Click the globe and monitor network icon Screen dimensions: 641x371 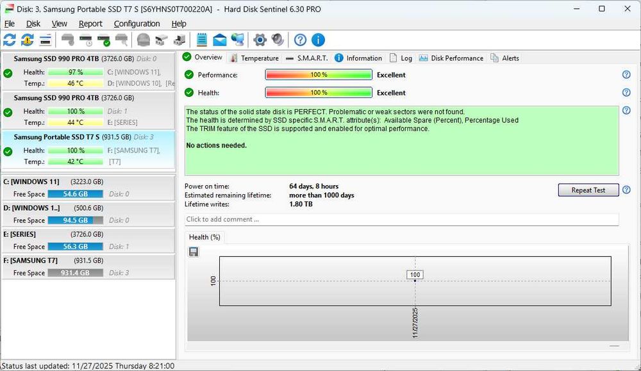(x=238, y=40)
